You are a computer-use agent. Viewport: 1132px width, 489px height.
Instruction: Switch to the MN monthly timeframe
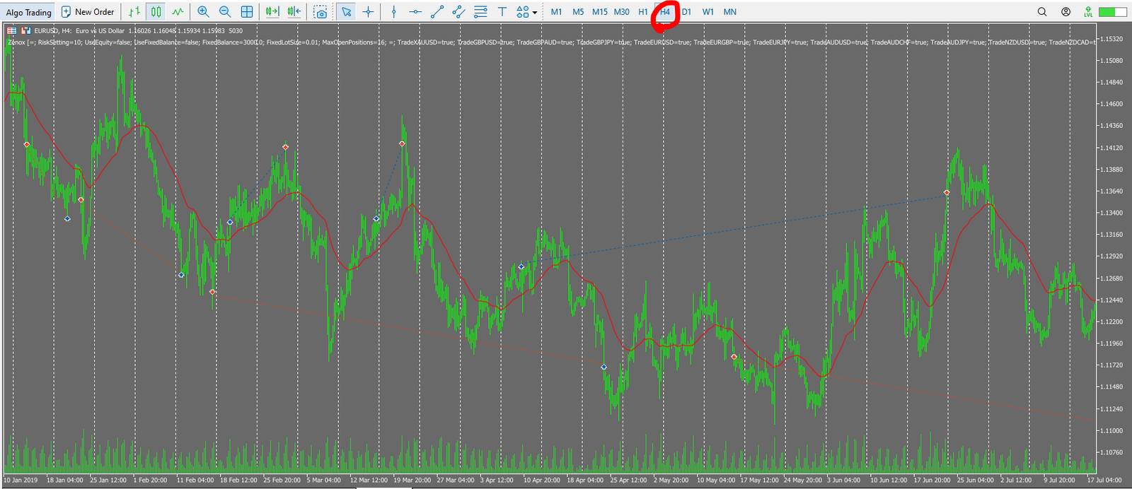[730, 12]
